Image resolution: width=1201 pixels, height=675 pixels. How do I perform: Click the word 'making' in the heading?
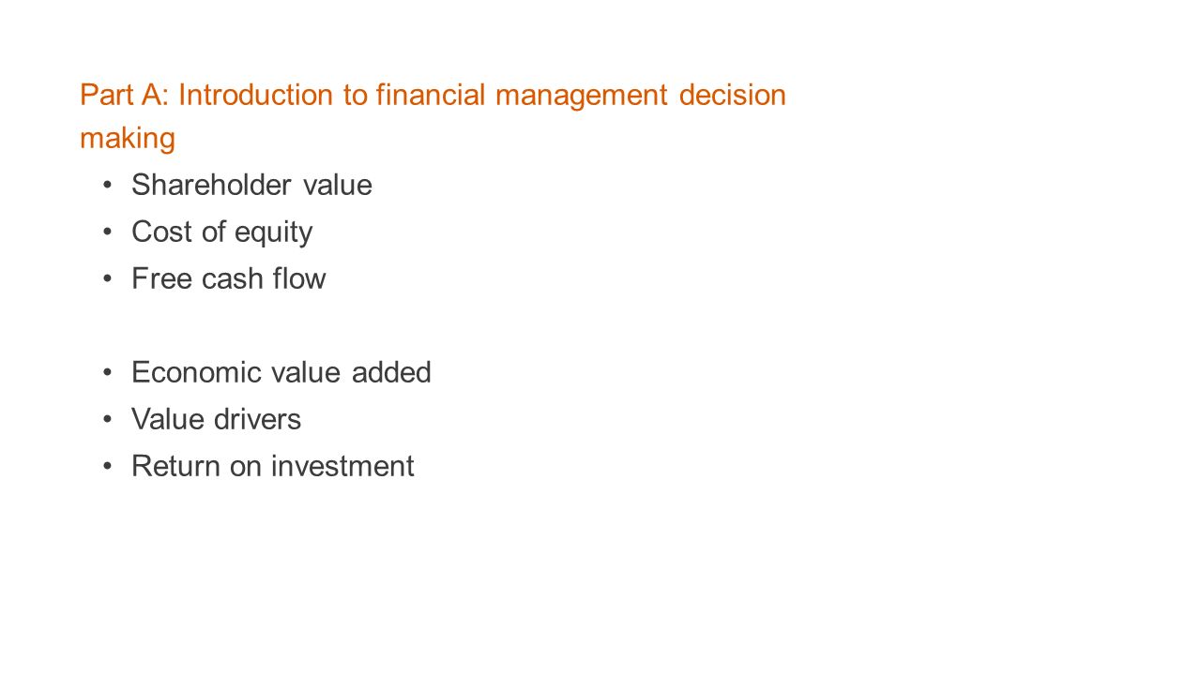click(x=128, y=140)
